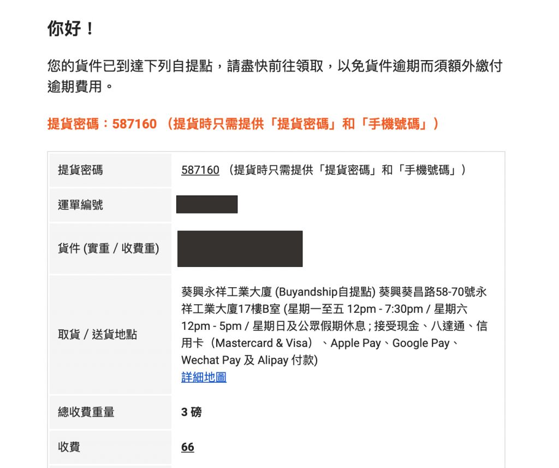Select the 收費 label cell
The height and width of the screenshot is (468, 559).
69,447
